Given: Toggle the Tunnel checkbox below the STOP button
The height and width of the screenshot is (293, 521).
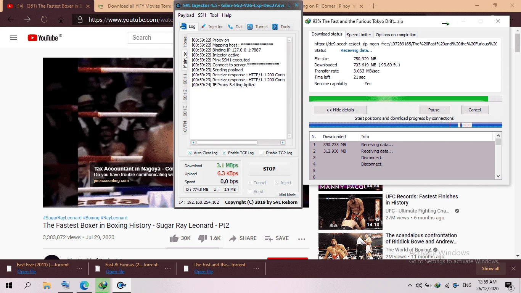Looking at the screenshot, I should tap(250, 183).
